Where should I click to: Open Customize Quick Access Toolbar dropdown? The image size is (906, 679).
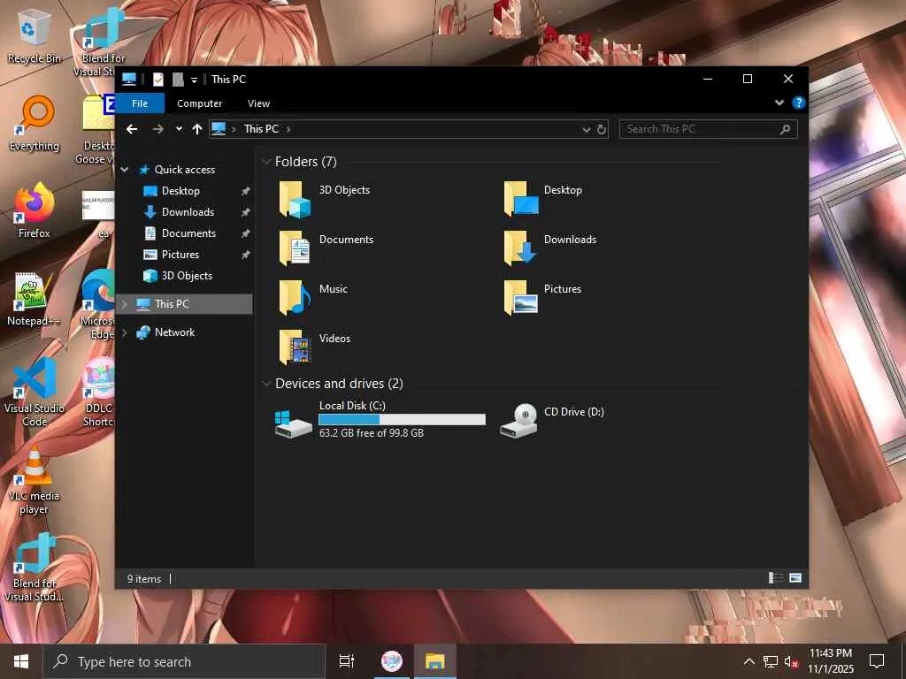coord(194,80)
